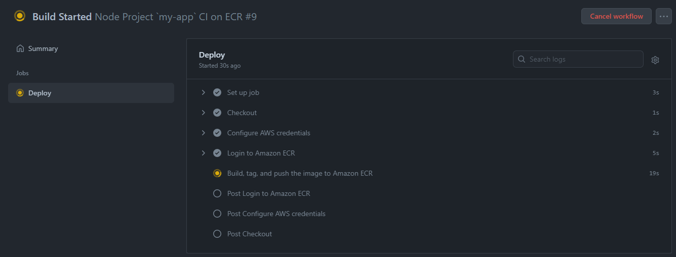Image resolution: width=676 pixels, height=257 pixels.
Task: Click the magnifier icon in Search logs
Action: (522, 59)
